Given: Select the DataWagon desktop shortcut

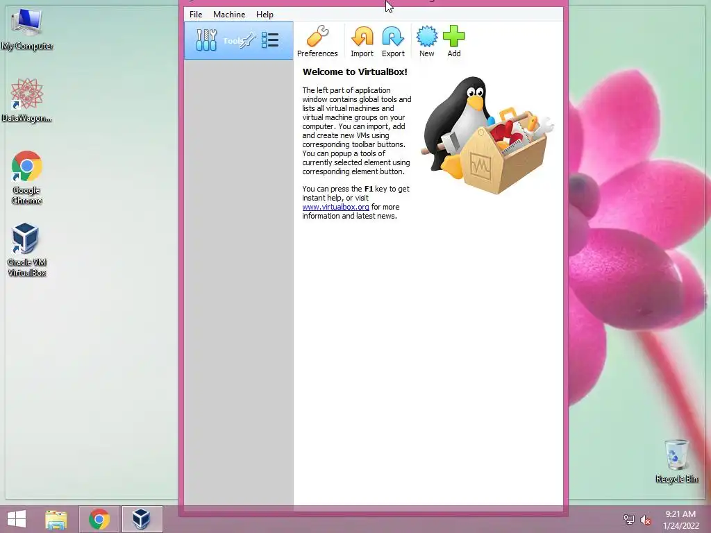Looking at the screenshot, I should [27, 100].
